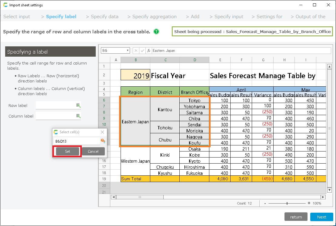Click the vertical scrollbar down arrow
This screenshot has width=336, height=226.
coord(330,190)
